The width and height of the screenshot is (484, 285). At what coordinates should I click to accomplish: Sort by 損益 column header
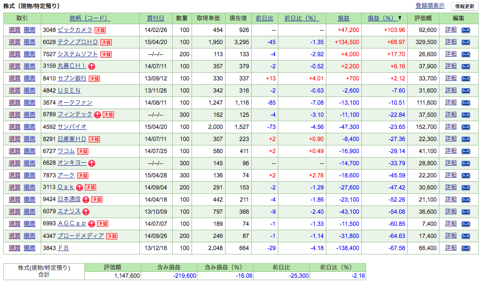pos(343,18)
